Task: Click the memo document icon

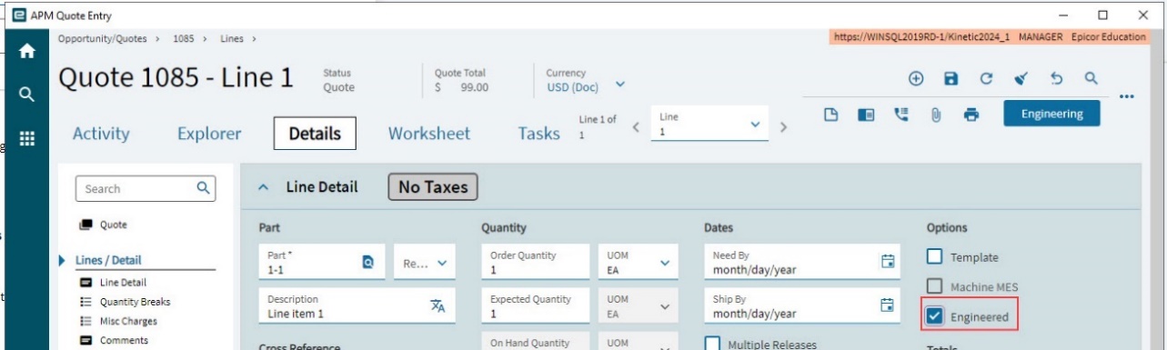Action: click(x=830, y=115)
